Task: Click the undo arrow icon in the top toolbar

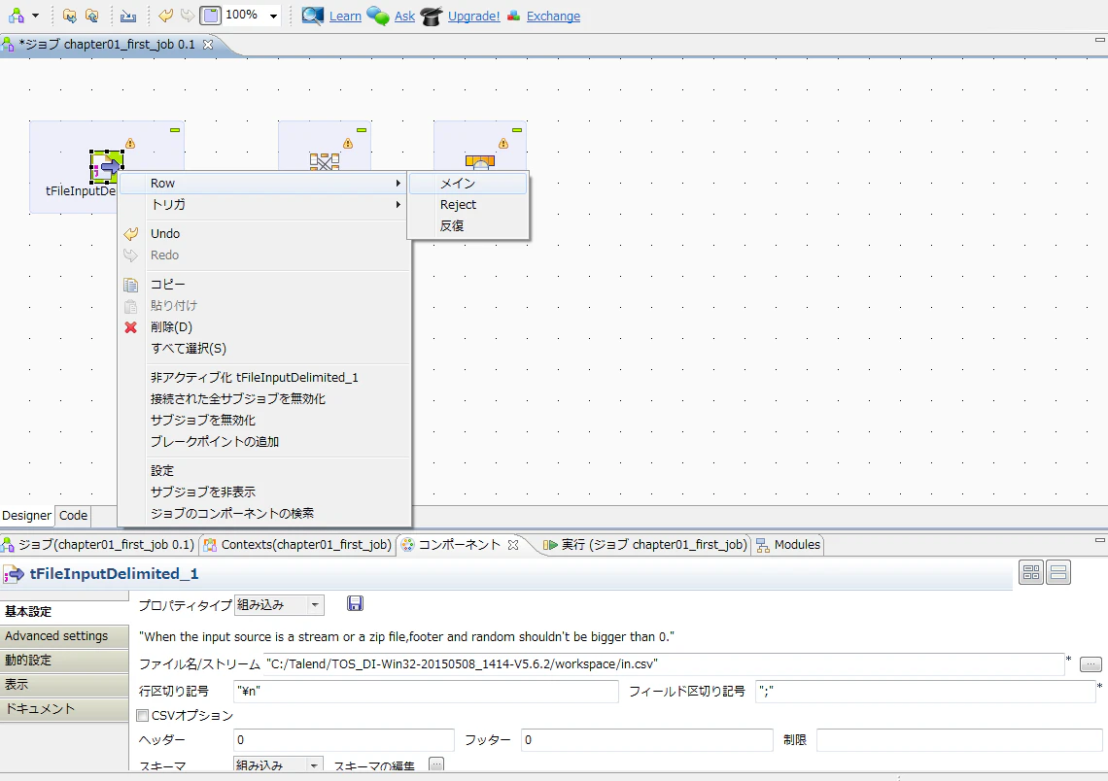Action: pos(166,16)
